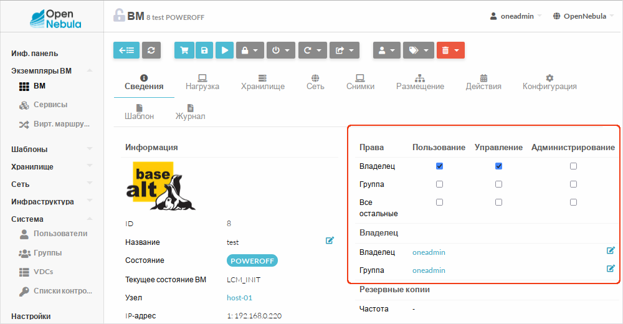The image size is (623, 324).
Task: Open the oneadmin user menu
Action: (x=516, y=16)
